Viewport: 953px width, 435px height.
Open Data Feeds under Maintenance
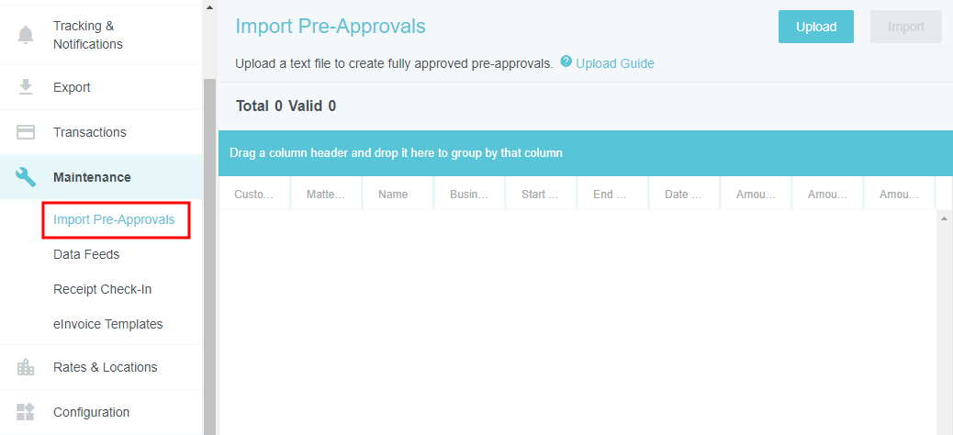point(86,254)
